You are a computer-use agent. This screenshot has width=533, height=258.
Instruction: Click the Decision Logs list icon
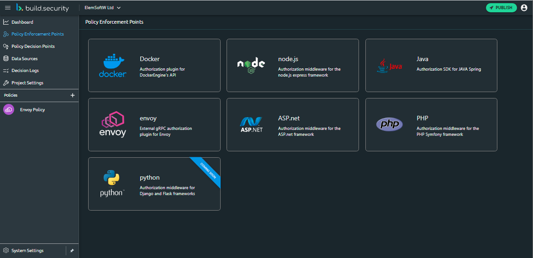pos(6,71)
